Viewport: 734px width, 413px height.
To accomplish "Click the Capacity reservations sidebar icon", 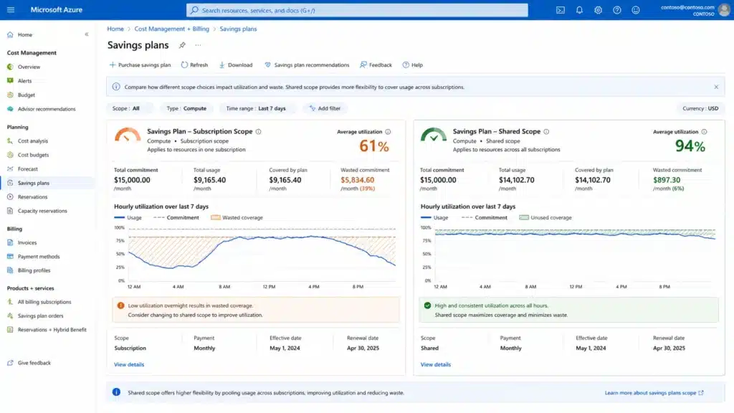I will 10,211.
